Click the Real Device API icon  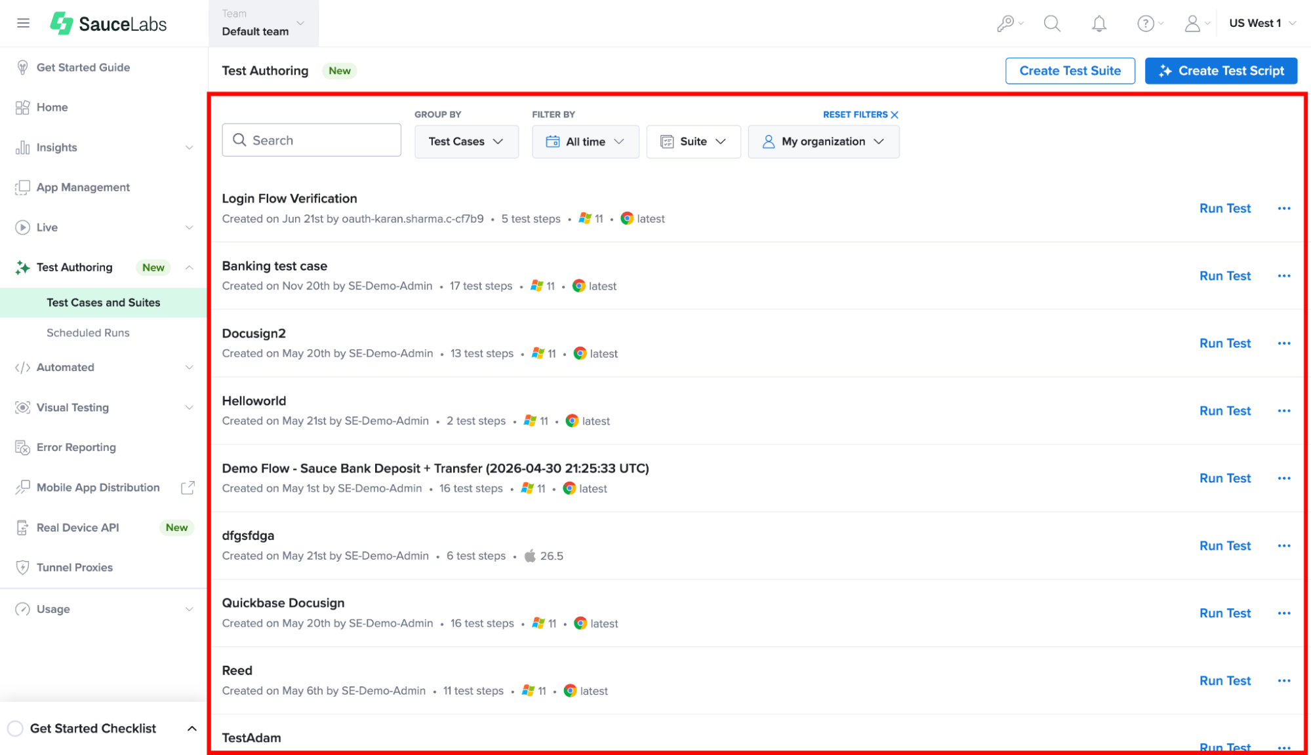point(22,528)
